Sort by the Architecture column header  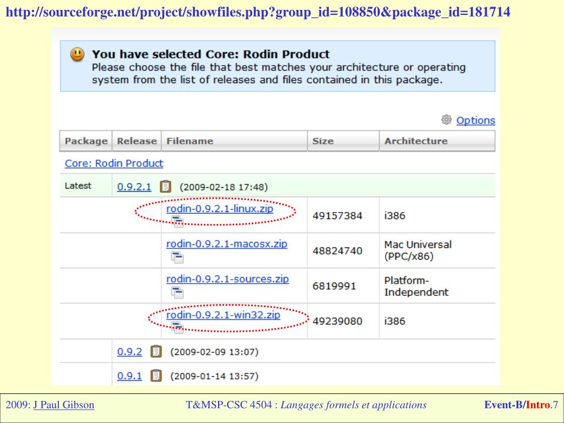(x=437, y=141)
